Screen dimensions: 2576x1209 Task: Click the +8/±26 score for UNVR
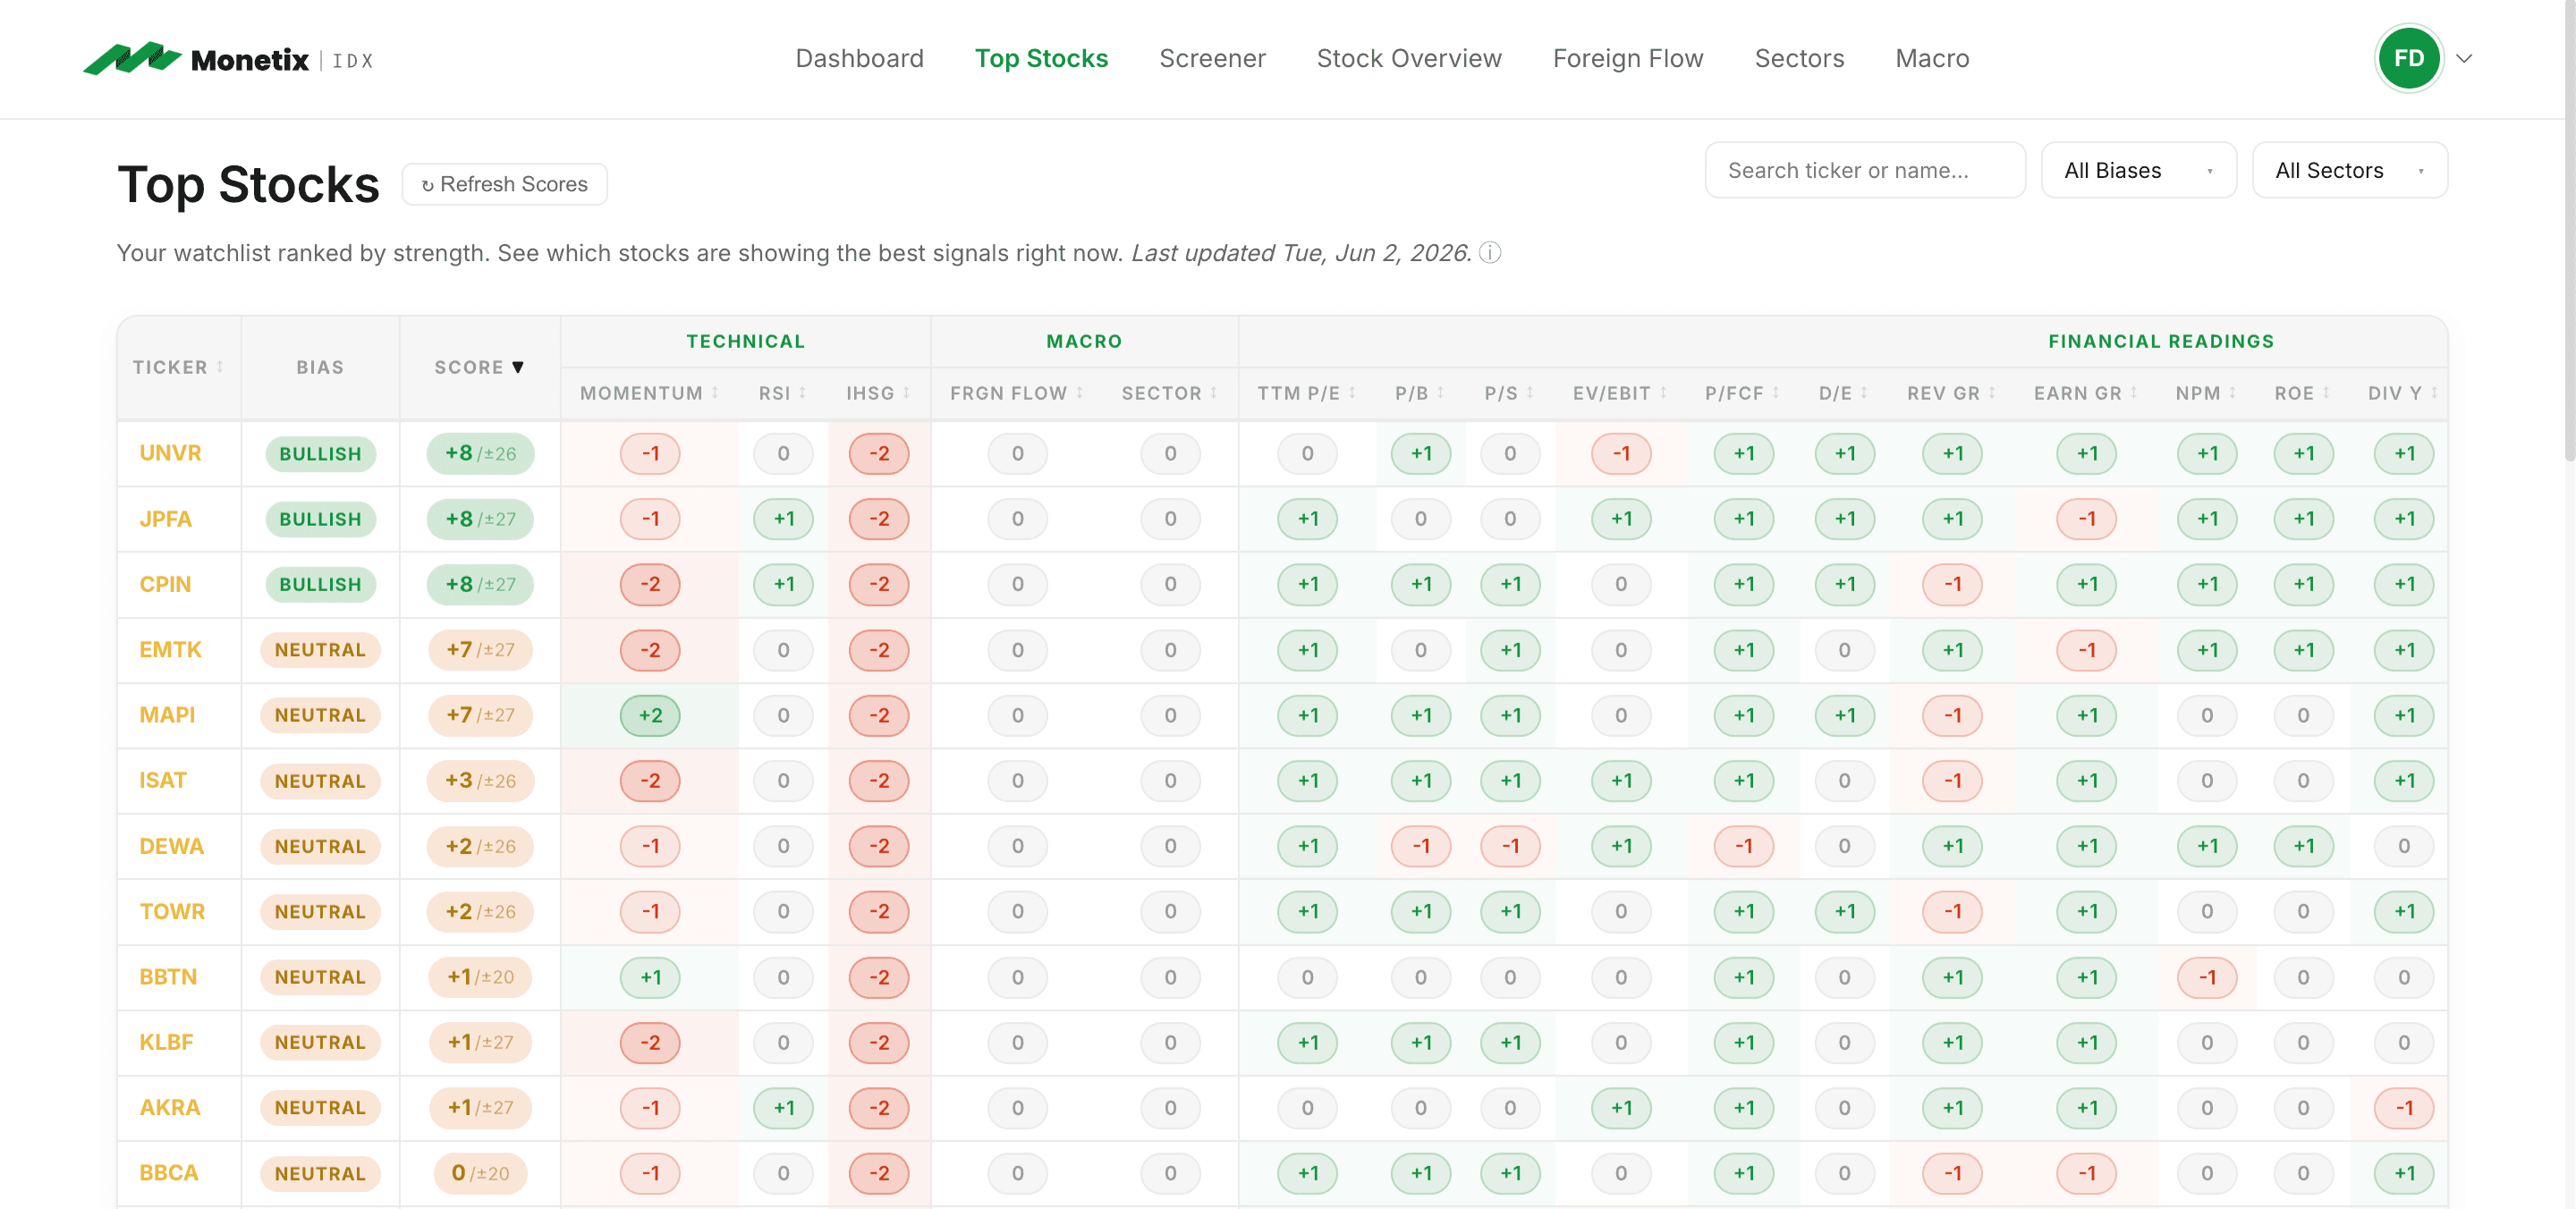[480, 453]
